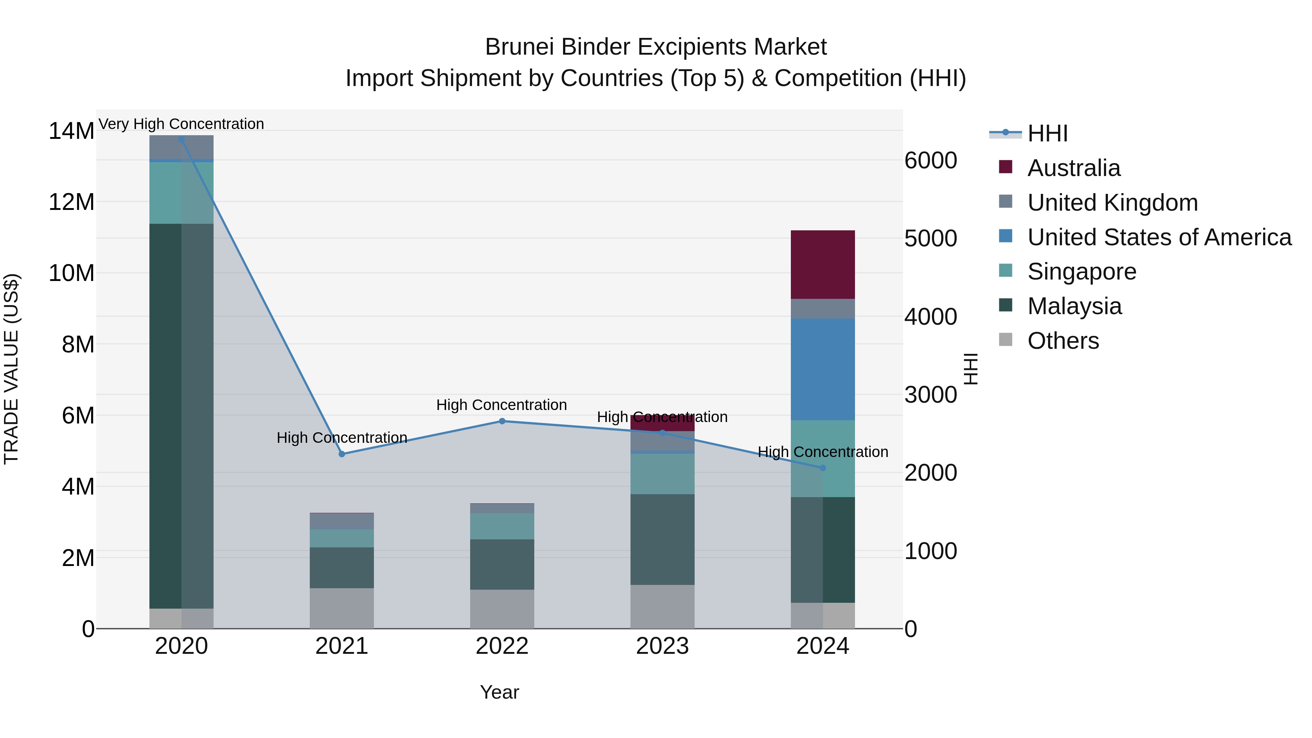Click the United States segment of the 2024 bar
The width and height of the screenshot is (1312, 738).
click(x=823, y=369)
